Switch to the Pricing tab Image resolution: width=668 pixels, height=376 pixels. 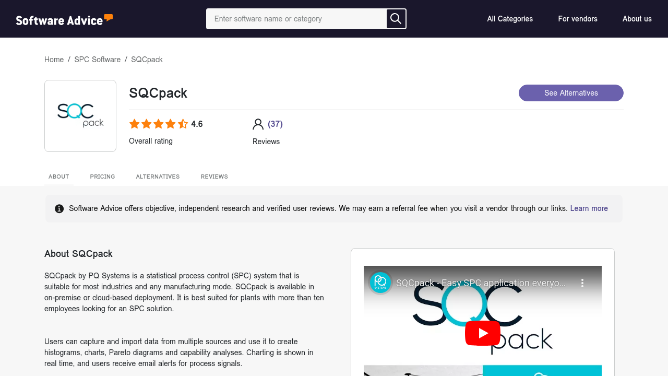tap(102, 177)
